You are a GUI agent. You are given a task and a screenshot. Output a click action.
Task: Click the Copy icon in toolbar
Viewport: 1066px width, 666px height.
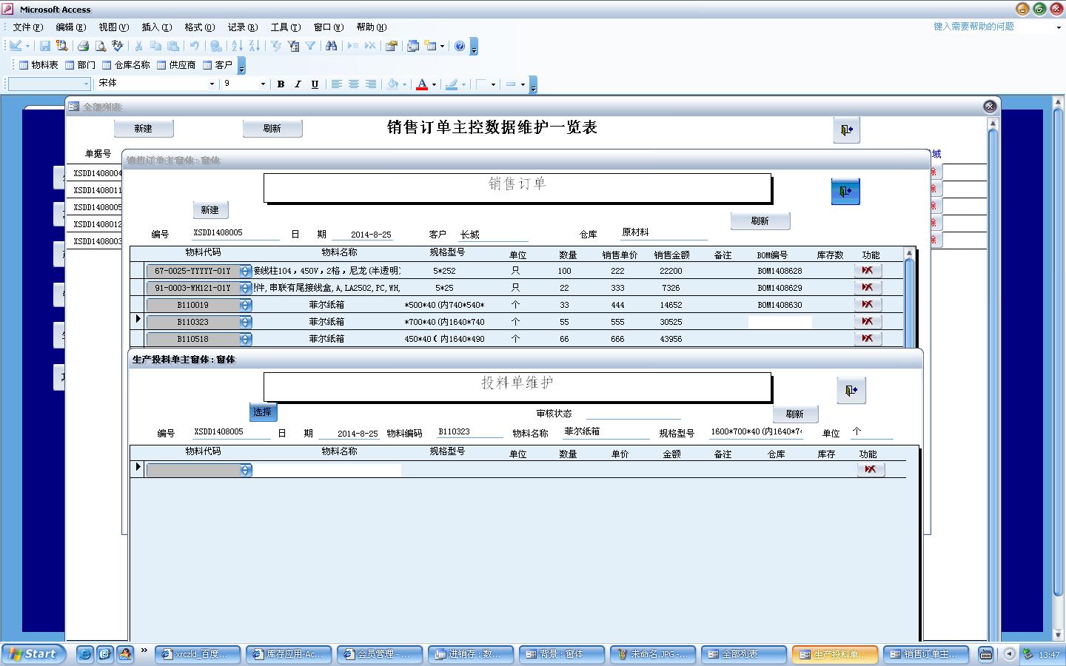[x=155, y=46]
